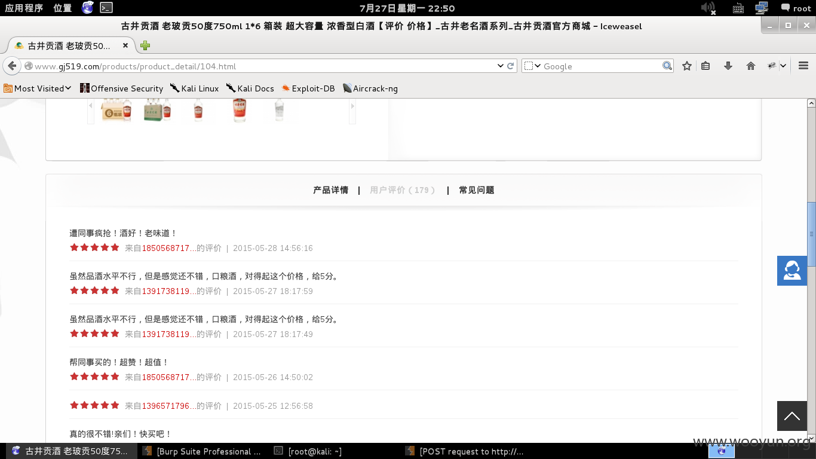Open the toolbar extension dropdown arrow
Viewport: 816px width, 459px height.
(x=783, y=66)
